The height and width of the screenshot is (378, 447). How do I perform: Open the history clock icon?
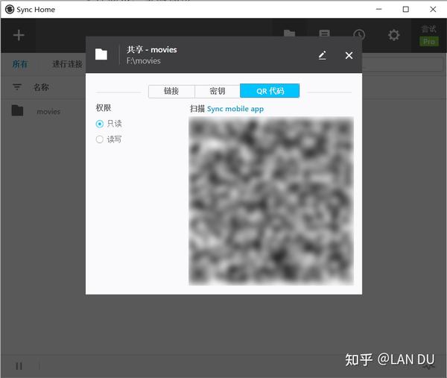point(359,35)
